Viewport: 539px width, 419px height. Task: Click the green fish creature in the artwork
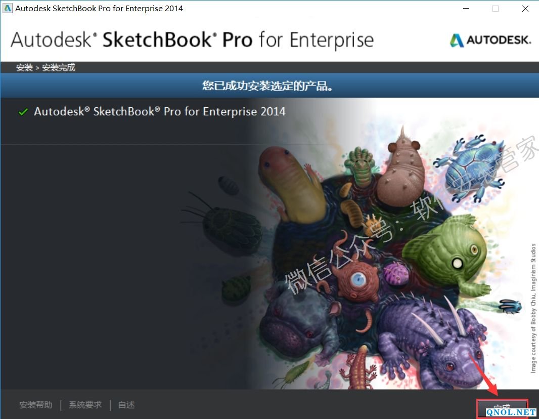(x=447, y=255)
